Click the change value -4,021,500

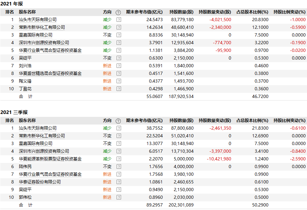click(220, 20)
